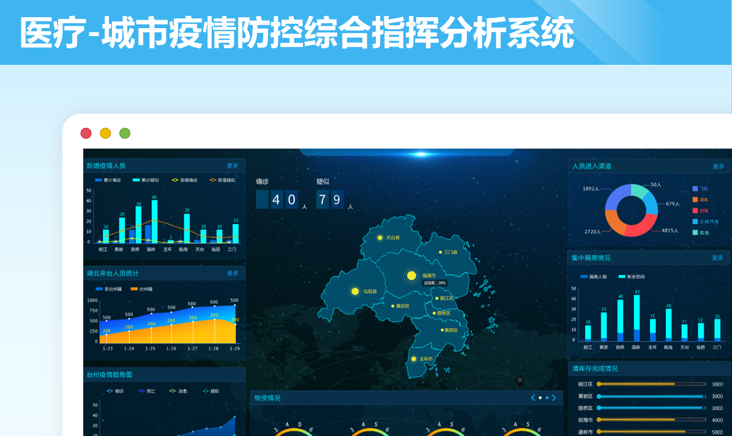Click the 4000 value beside 临海市

pyautogui.click(x=717, y=420)
